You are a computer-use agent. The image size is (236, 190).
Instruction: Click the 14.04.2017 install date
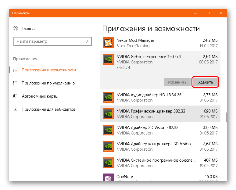[209, 46]
